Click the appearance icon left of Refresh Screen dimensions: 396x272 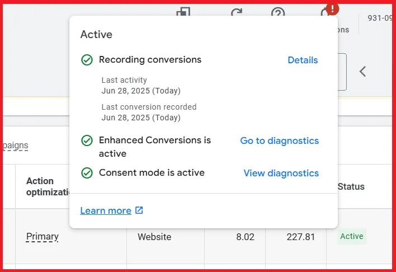point(183,12)
